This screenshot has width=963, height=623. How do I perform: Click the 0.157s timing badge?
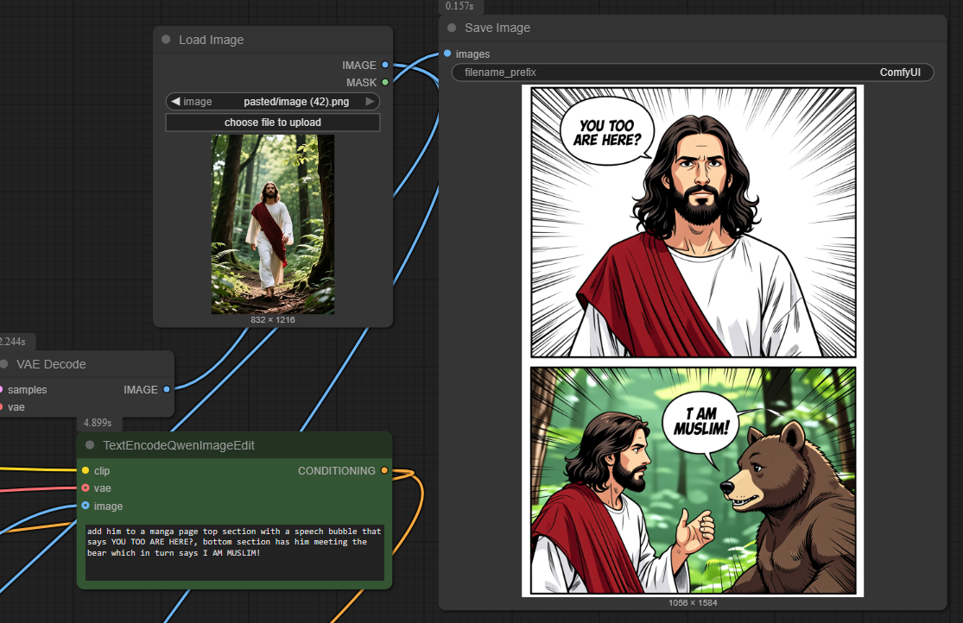460,6
